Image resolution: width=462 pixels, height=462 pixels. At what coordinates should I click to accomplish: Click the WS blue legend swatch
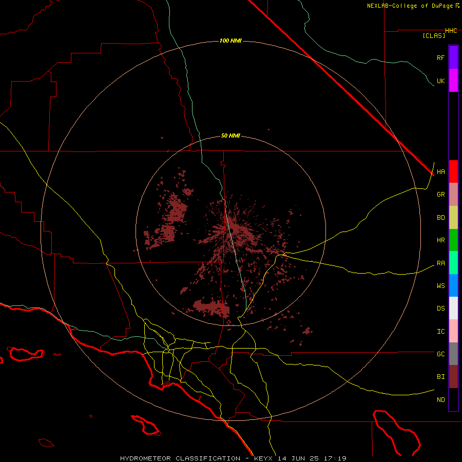coord(453,285)
